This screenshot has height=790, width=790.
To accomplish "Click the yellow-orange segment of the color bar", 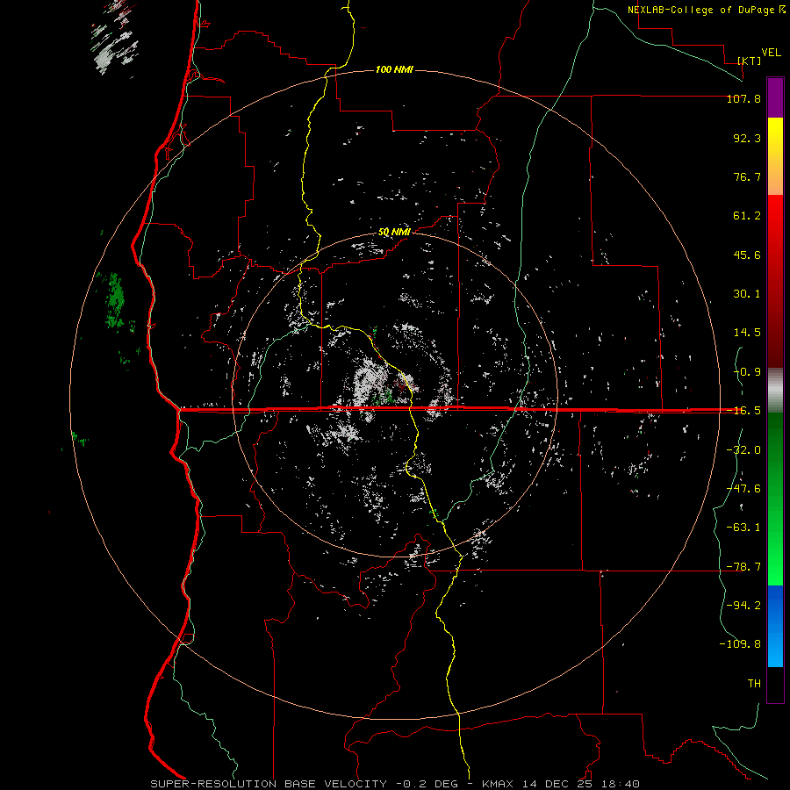I will (x=775, y=156).
